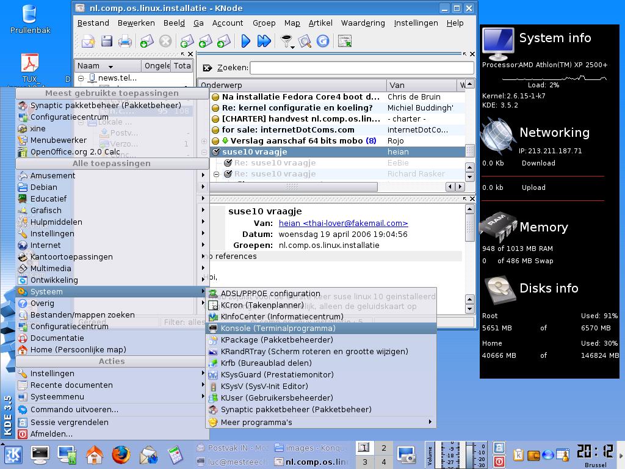This screenshot has width=625, height=469.
Task: Expand the Amusement submenu
Action: pyautogui.click(x=112, y=175)
